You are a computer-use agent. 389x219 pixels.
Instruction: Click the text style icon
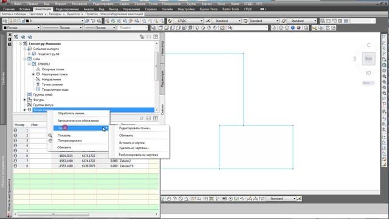pyautogui.click(x=170, y=21)
